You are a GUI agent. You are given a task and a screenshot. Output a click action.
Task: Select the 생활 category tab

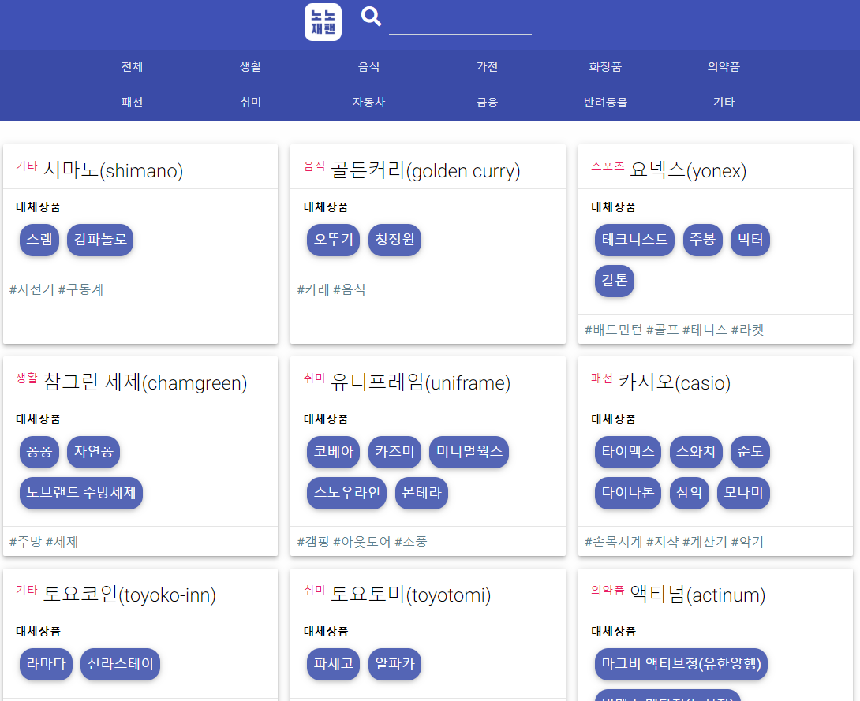pyautogui.click(x=251, y=67)
